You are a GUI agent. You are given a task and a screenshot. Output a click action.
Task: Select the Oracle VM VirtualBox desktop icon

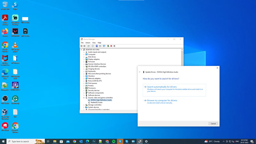click(5, 114)
